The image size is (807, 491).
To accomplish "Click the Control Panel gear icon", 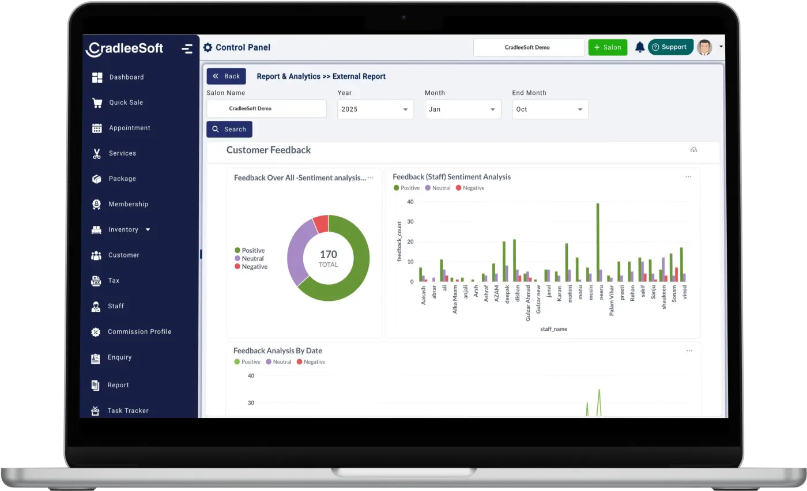I will [208, 48].
